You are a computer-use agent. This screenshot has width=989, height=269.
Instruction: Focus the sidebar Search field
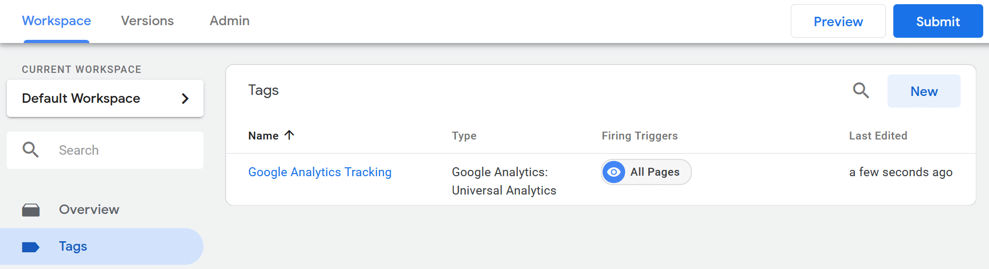105,150
